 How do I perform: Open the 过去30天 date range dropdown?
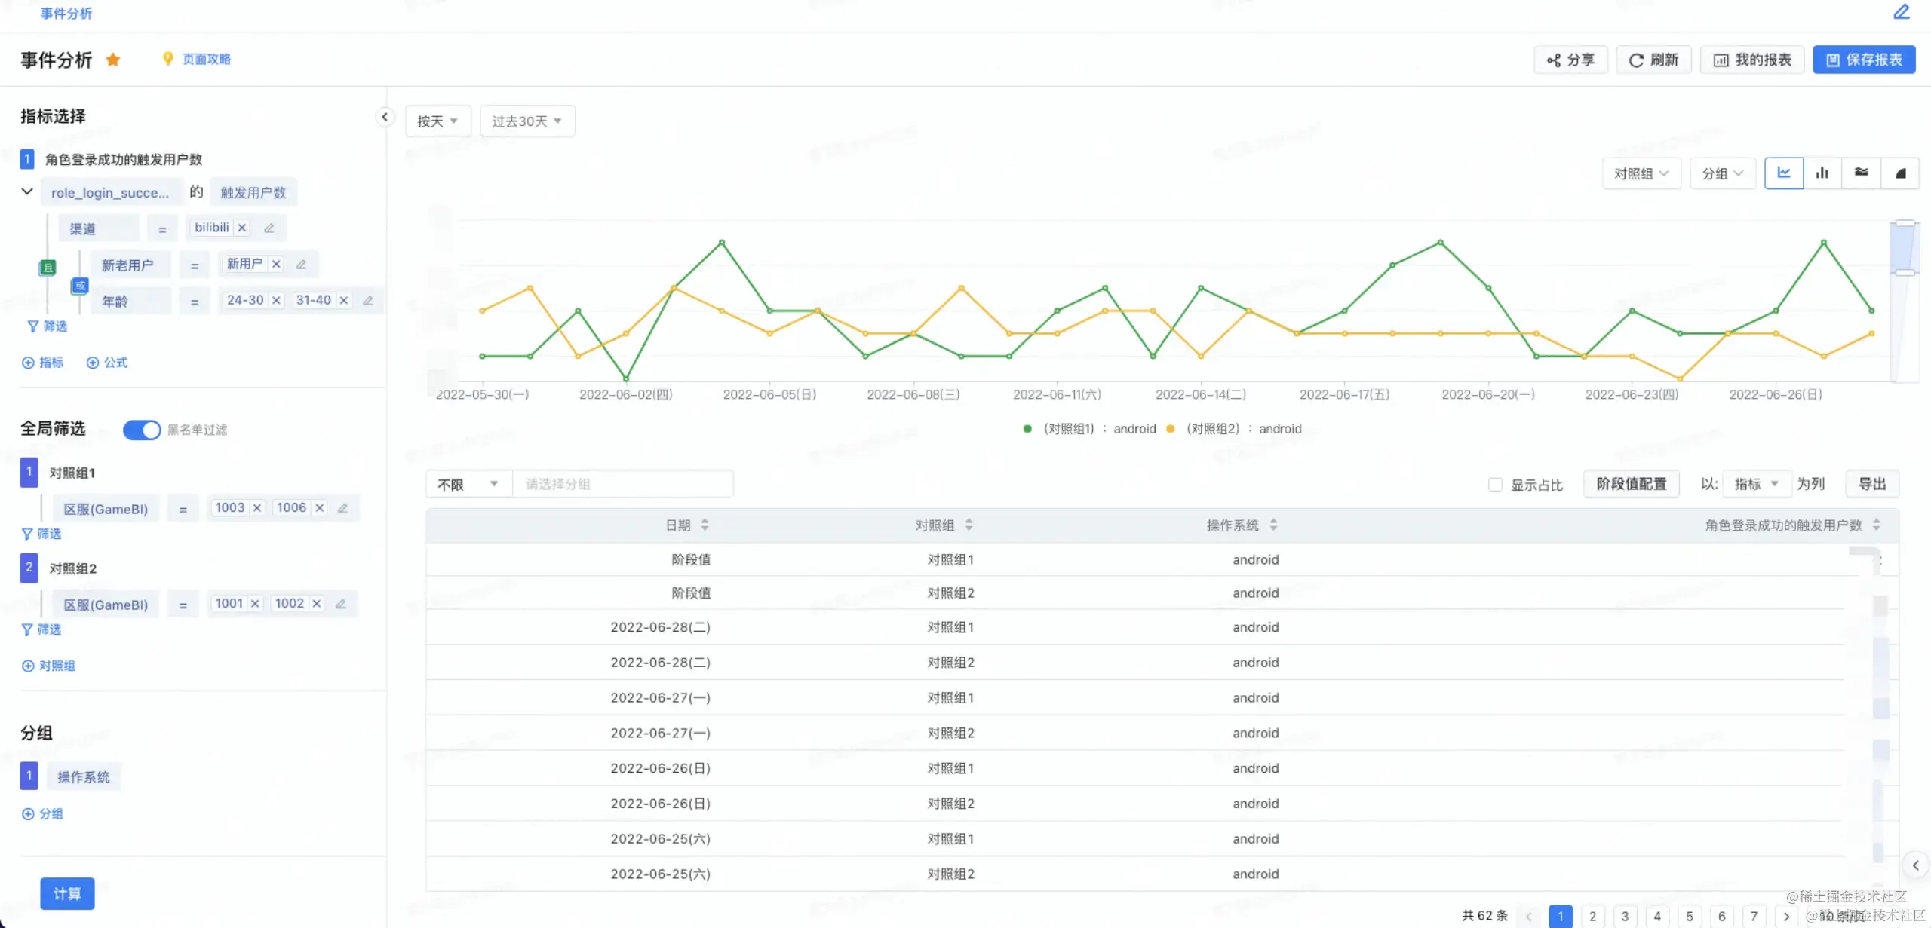point(526,121)
